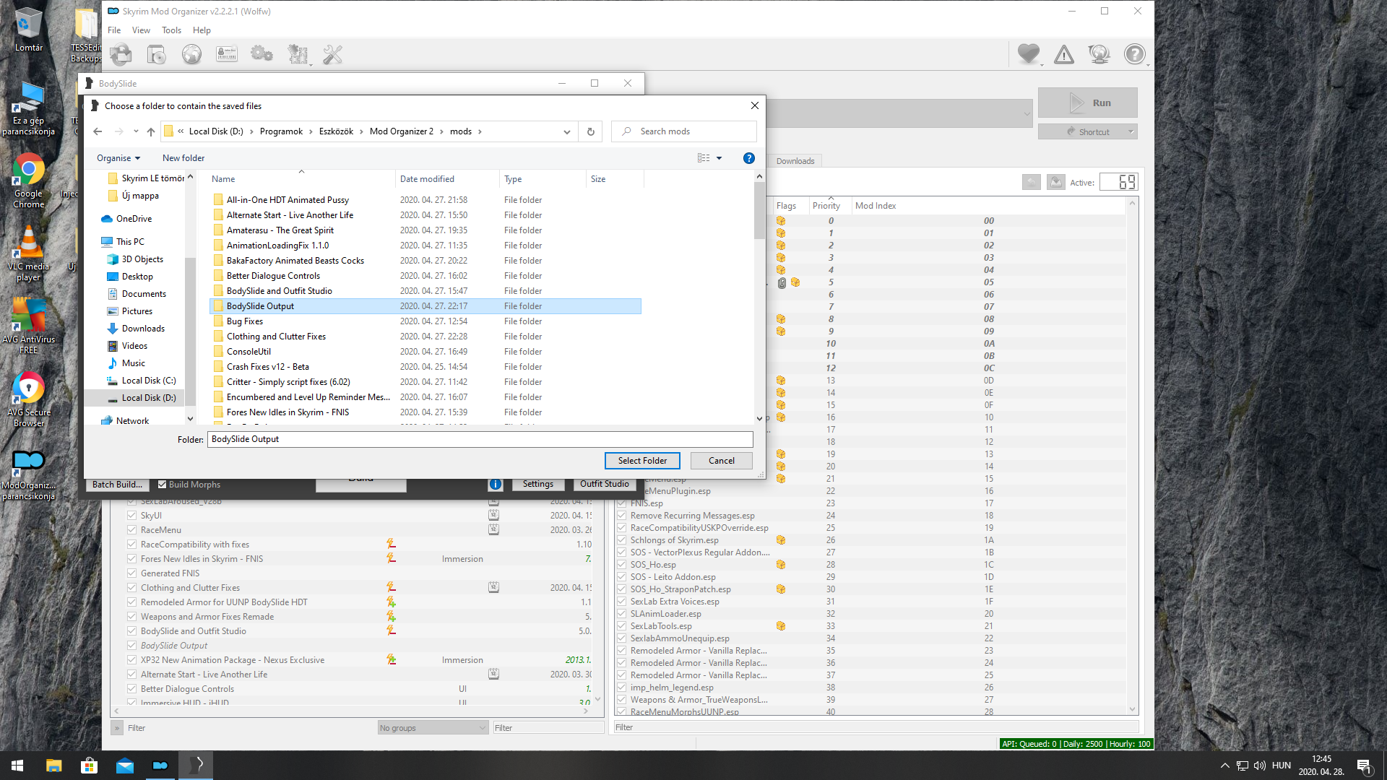Click the plugin list Filter field

coord(876,727)
